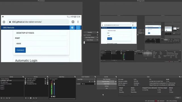Click the blue Connect button

tap(20, 50)
